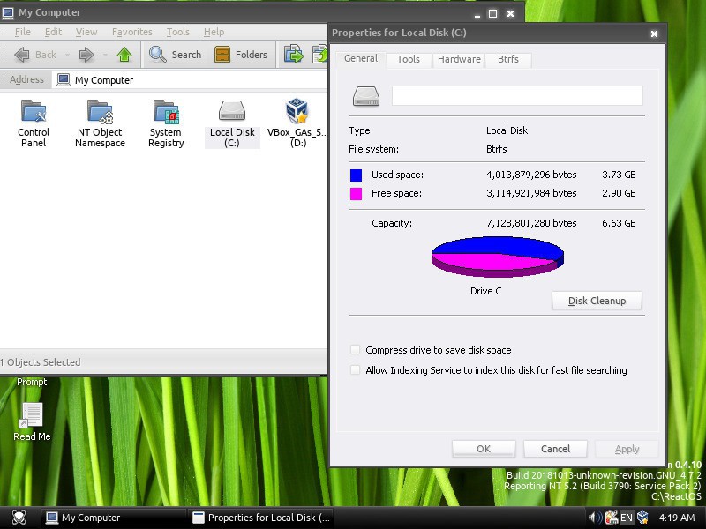The width and height of the screenshot is (706, 529).
Task: Click the green Up arrow toolbar icon
Action: pyautogui.click(x=124, y=55)
